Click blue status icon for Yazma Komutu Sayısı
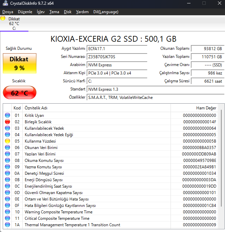The height and width of the screenshot is (232, 225). point(7,167)
